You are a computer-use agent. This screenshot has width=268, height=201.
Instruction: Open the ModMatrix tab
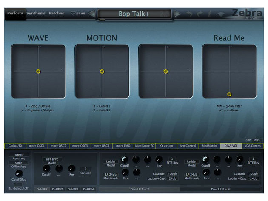click(209, 146)
